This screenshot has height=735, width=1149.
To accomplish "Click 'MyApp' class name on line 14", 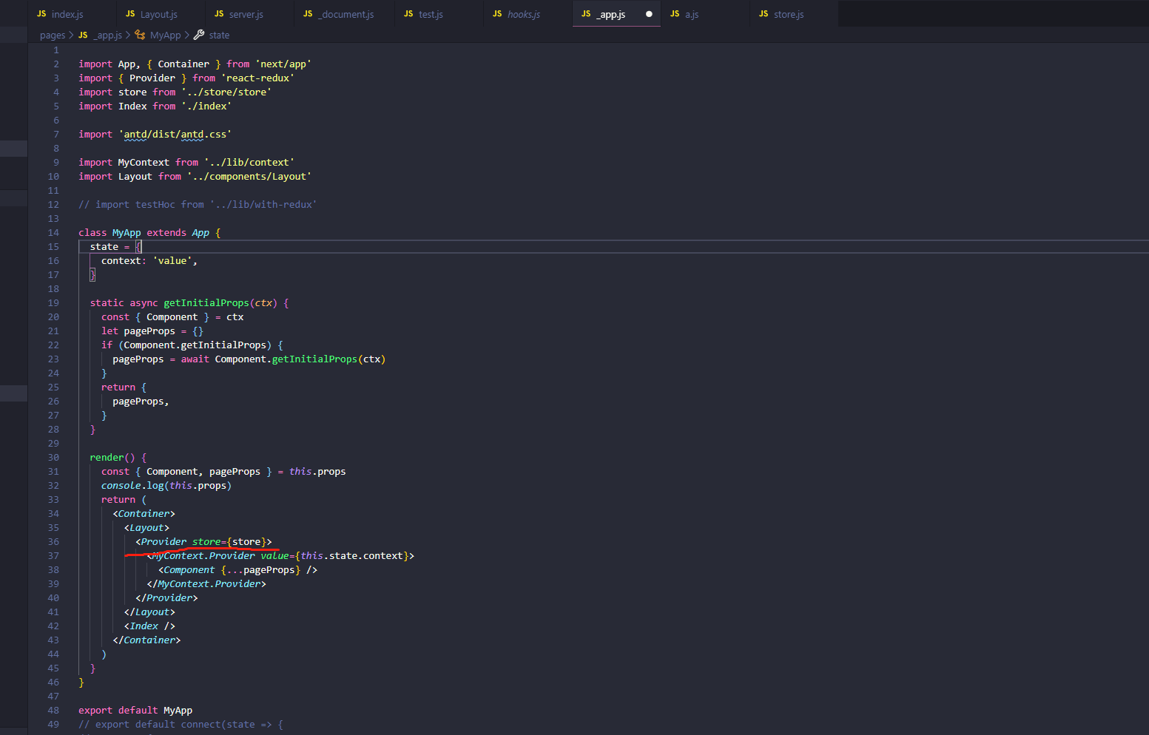I will click(127, 233).
